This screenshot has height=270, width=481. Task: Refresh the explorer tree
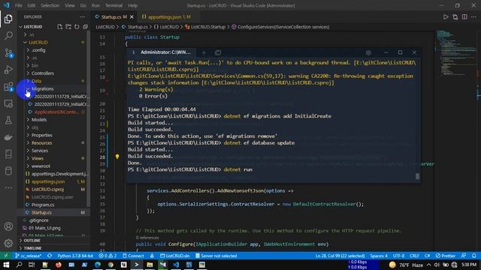(77, 27)
